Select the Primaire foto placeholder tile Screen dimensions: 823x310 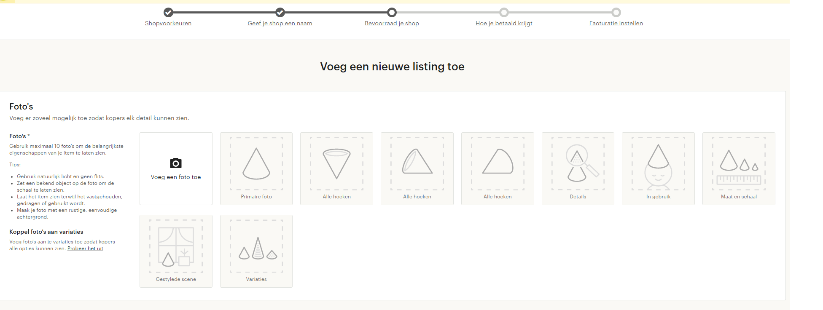pos(256,168)
